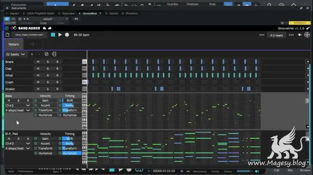Open the 32 beats length dropdown
Image resolution: width=313 pixels, height=175 pixels.
pyautogui.click(x=15, y=54)
